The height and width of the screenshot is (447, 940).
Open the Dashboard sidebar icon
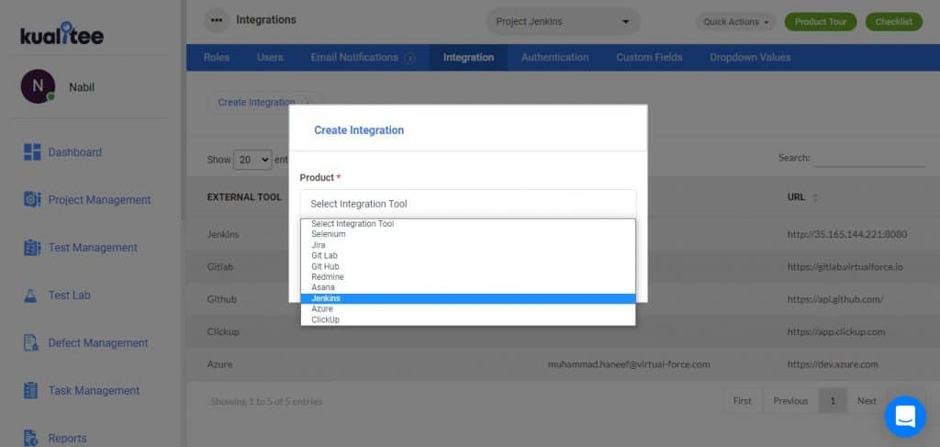32,152
